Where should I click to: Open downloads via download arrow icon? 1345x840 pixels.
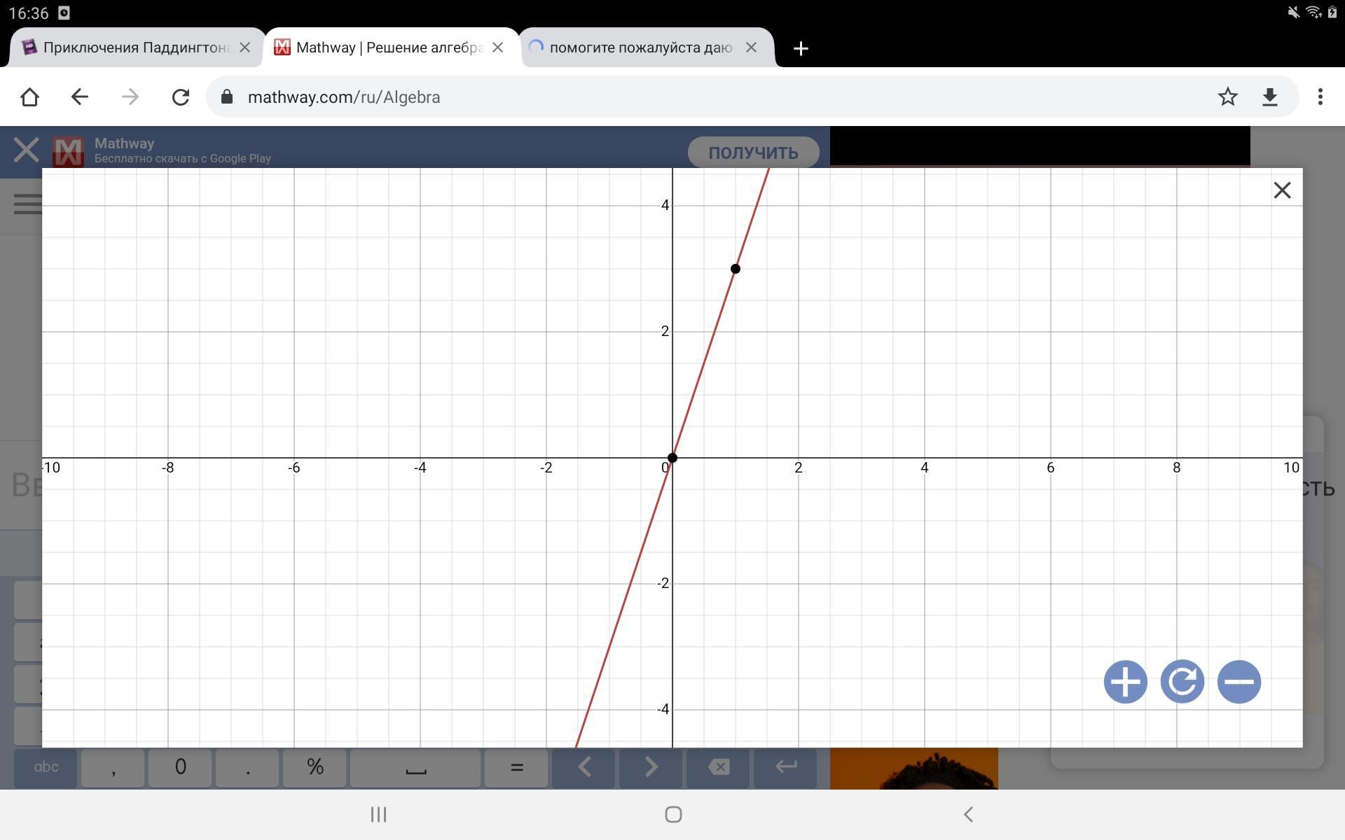(1269, 97)
